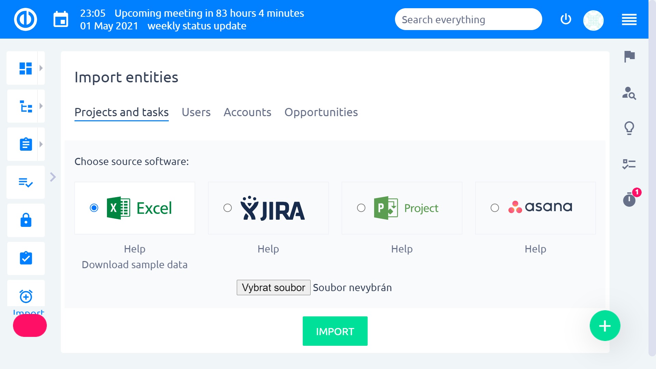Expand the dashboard sidebar item arrow
Viewport: 656px width, 369px height.
41,68
